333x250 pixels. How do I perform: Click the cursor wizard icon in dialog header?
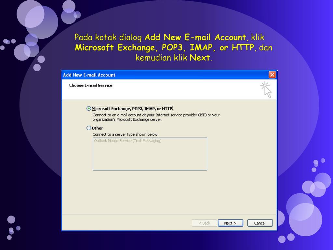[x=266, y=90]
